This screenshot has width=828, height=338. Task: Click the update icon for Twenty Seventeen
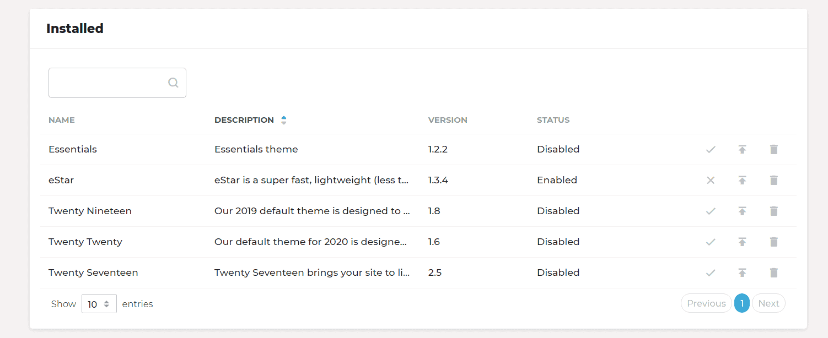coord(742,272)
